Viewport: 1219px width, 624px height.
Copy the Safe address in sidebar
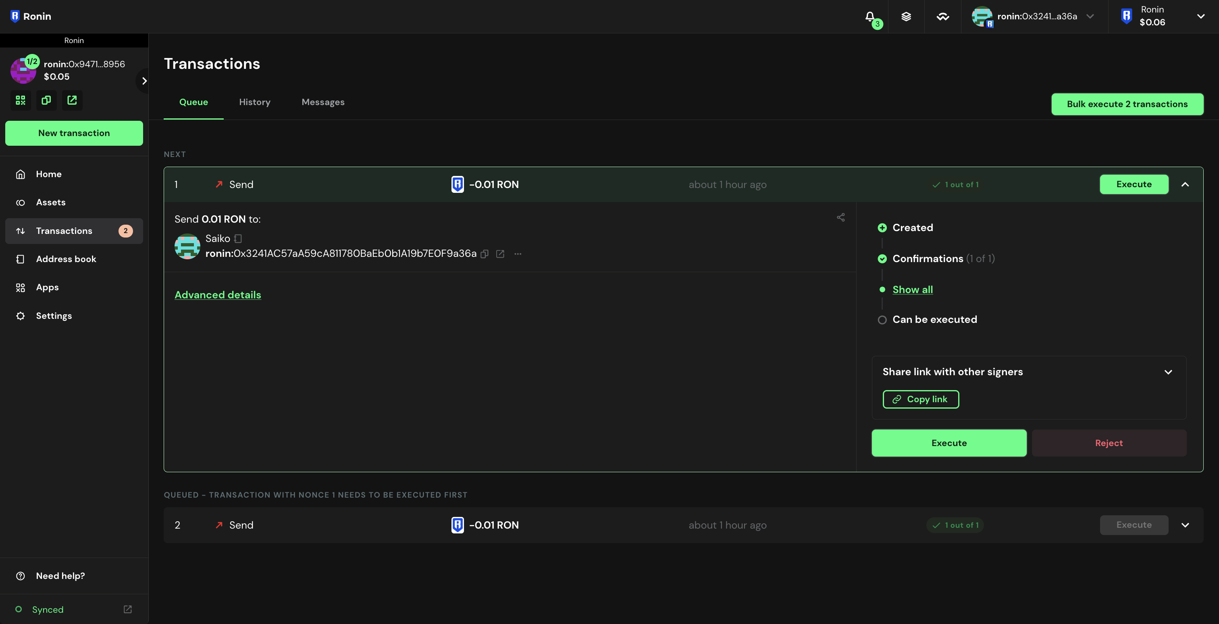point(46,100)
